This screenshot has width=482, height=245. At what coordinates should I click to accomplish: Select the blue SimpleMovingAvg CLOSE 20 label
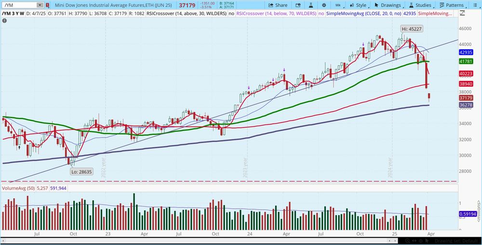tap(363, 13)
